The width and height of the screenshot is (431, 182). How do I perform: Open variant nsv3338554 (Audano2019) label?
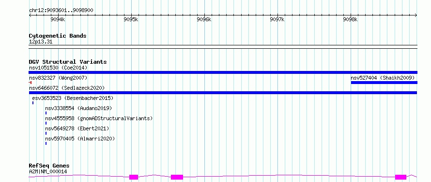78,108
